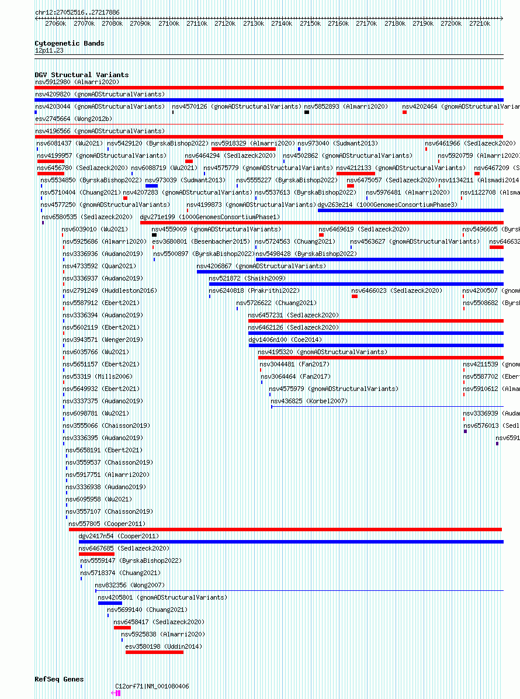The width and height of the screenshot is (520, 699).
Task: Click the nsv973039 (Sudmant2013) blue feature
Action: (151, 186)
